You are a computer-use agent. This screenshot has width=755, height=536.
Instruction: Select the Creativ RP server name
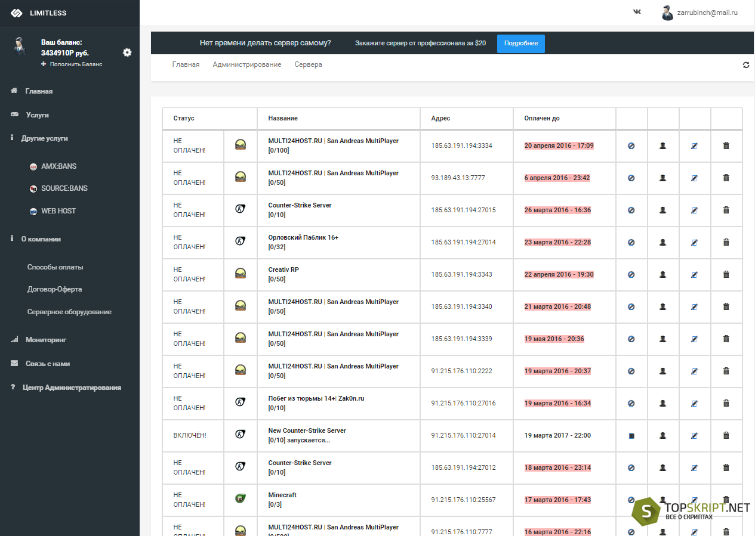click(x=283, y=269)
